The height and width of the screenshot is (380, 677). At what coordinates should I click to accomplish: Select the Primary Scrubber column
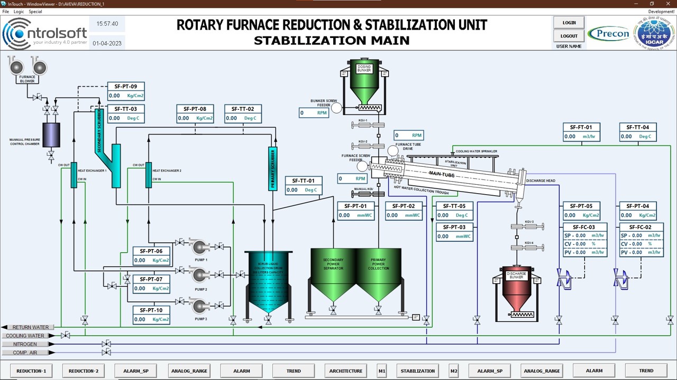pos(273,168)
